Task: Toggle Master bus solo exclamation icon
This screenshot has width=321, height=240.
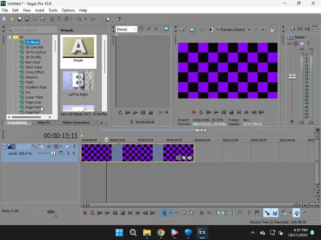Action: pos(308,43)
